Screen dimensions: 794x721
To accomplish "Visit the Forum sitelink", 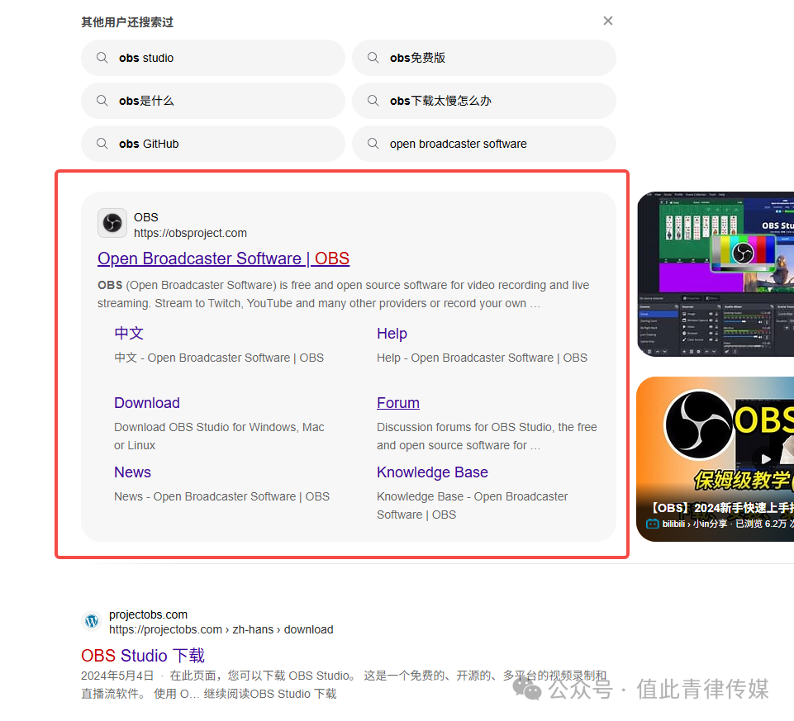I will pos(398,403).
